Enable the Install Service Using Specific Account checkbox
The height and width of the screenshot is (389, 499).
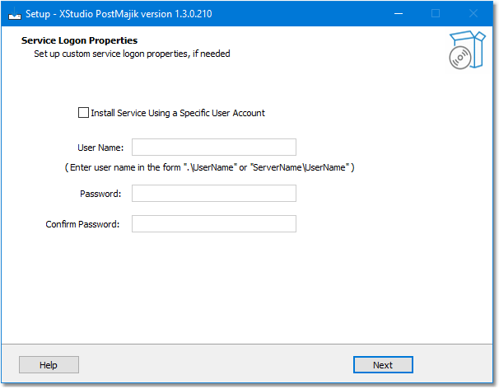tap(83, 112)
